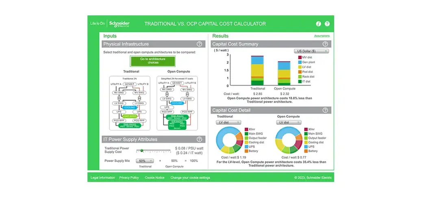Image resolution: width=422 pixels, height=197 pixels.
Task: Click the '$ 2.85' Traditional cost value
Action: [258, 94]
